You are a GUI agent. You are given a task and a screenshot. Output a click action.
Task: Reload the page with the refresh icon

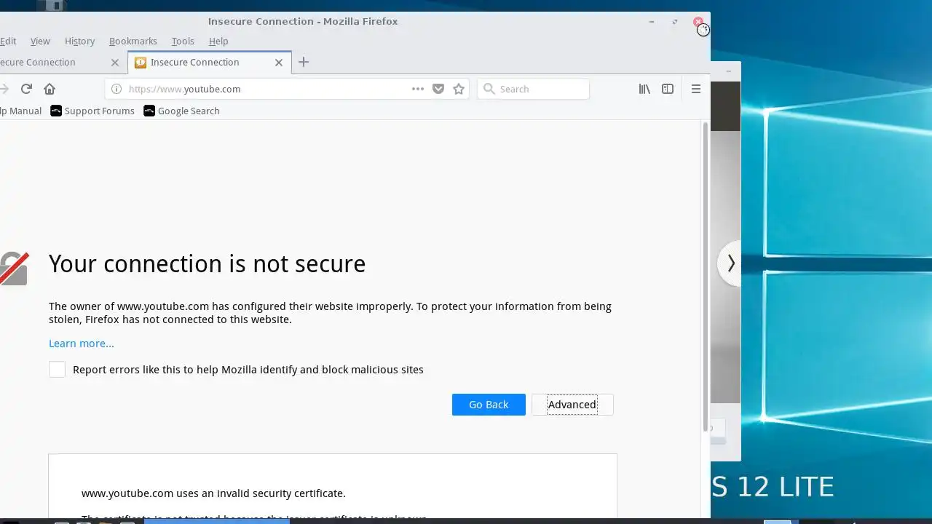[26, 89]
